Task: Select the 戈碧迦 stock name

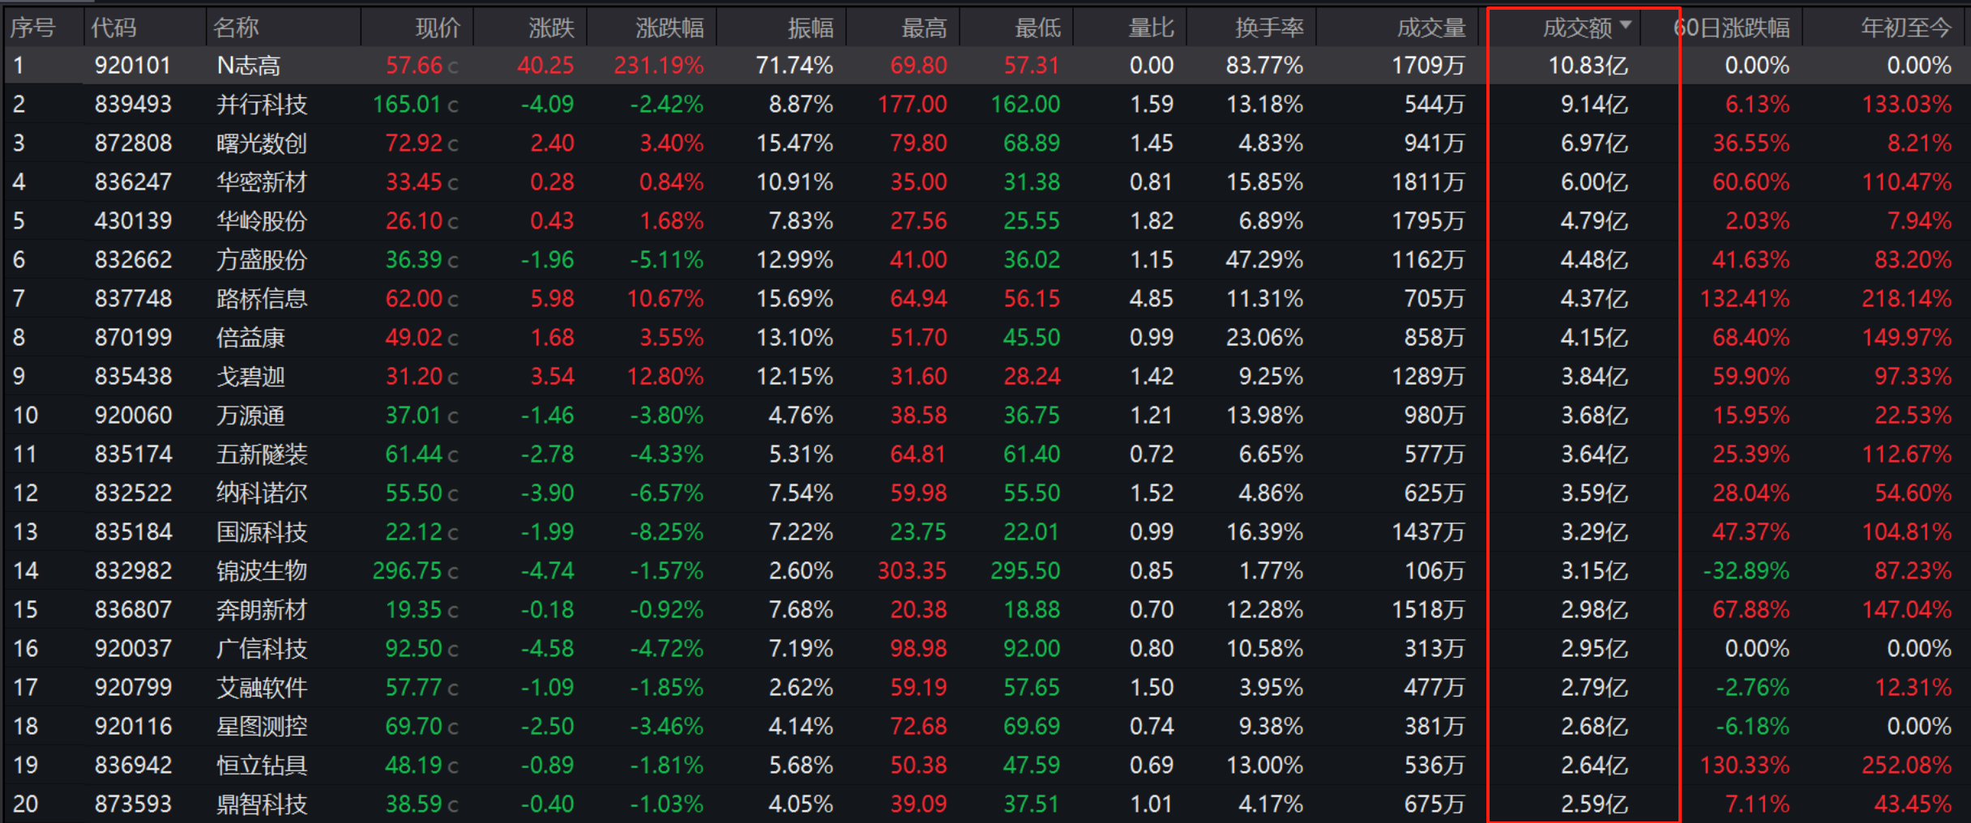Action: click(250, 377)
